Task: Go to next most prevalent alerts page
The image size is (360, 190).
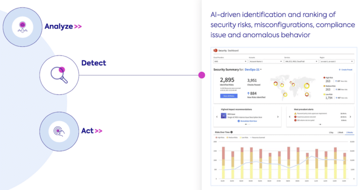Action: click(x=350, y=117)
